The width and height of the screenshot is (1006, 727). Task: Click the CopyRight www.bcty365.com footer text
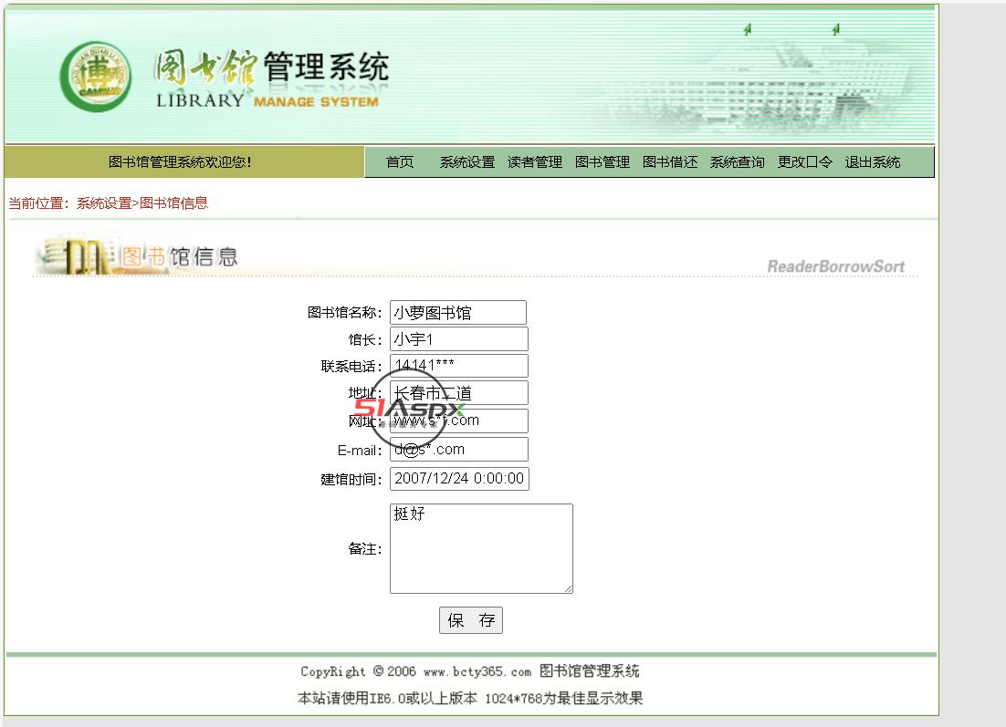pyautogui.click(x=469, y=671)
